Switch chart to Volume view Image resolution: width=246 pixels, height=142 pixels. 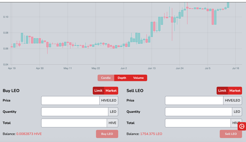138,78
